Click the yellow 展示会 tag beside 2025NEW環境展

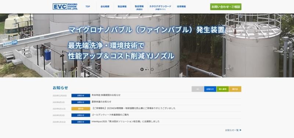pyautogui.click(x=80, y=109)
